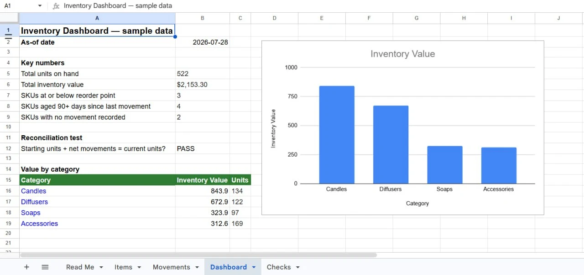The image size is (584, 275).
Task: Select the Inventory Value table header cell
Action: [203, 180]
